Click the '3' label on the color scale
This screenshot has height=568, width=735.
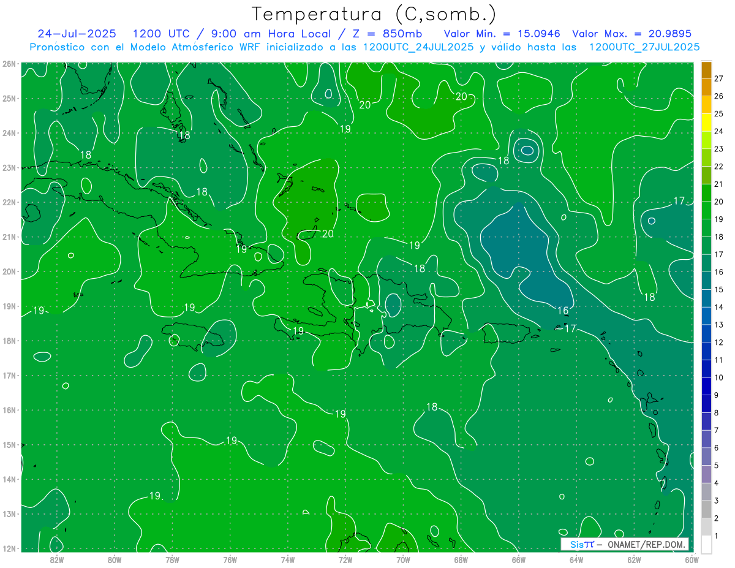(x=717, y=501)
